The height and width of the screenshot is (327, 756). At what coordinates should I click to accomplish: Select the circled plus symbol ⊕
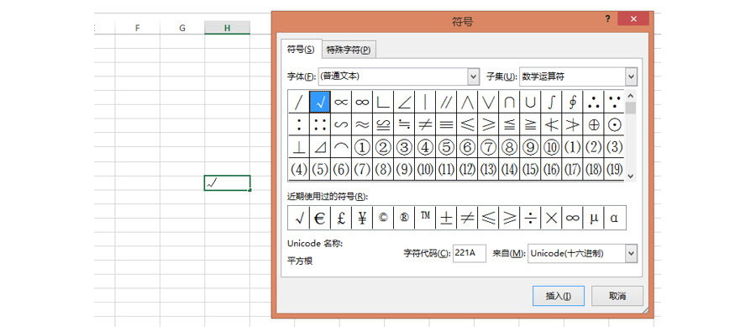(593, 124)
